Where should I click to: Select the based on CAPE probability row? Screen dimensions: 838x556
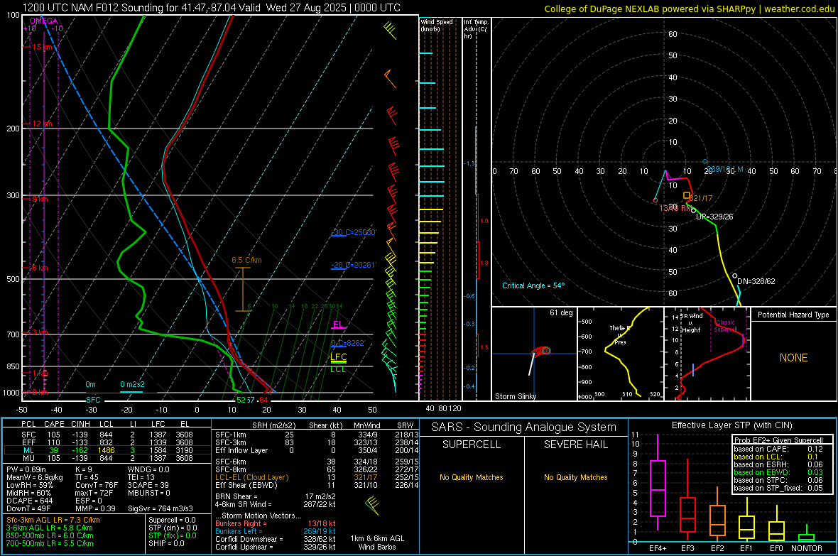(x=778, y=449)
